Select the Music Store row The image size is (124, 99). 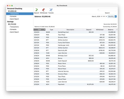tap(76, 63)
